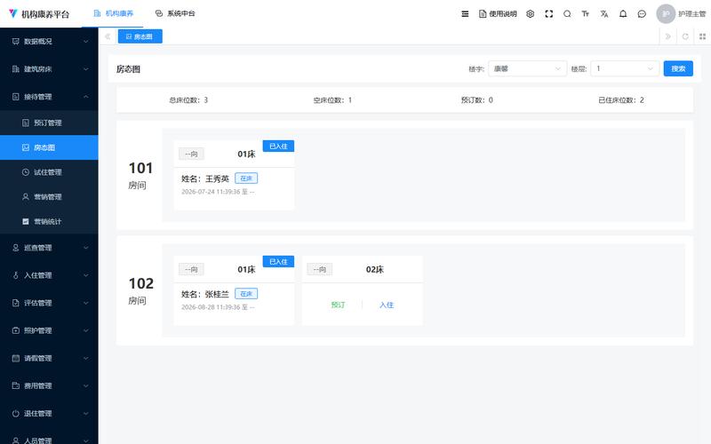Open 试住管理 in the sidebar

pos(49,172)
